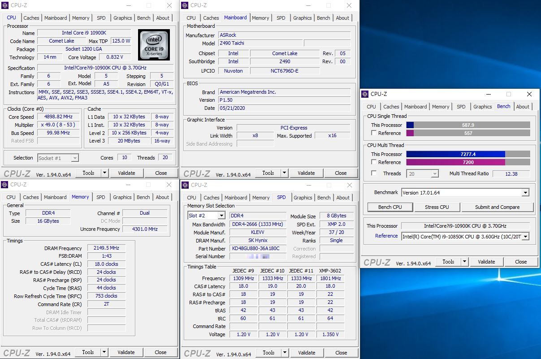
Task: Toggle the Threads checkbox in the Bench window
Action: (x=374, y=173)
